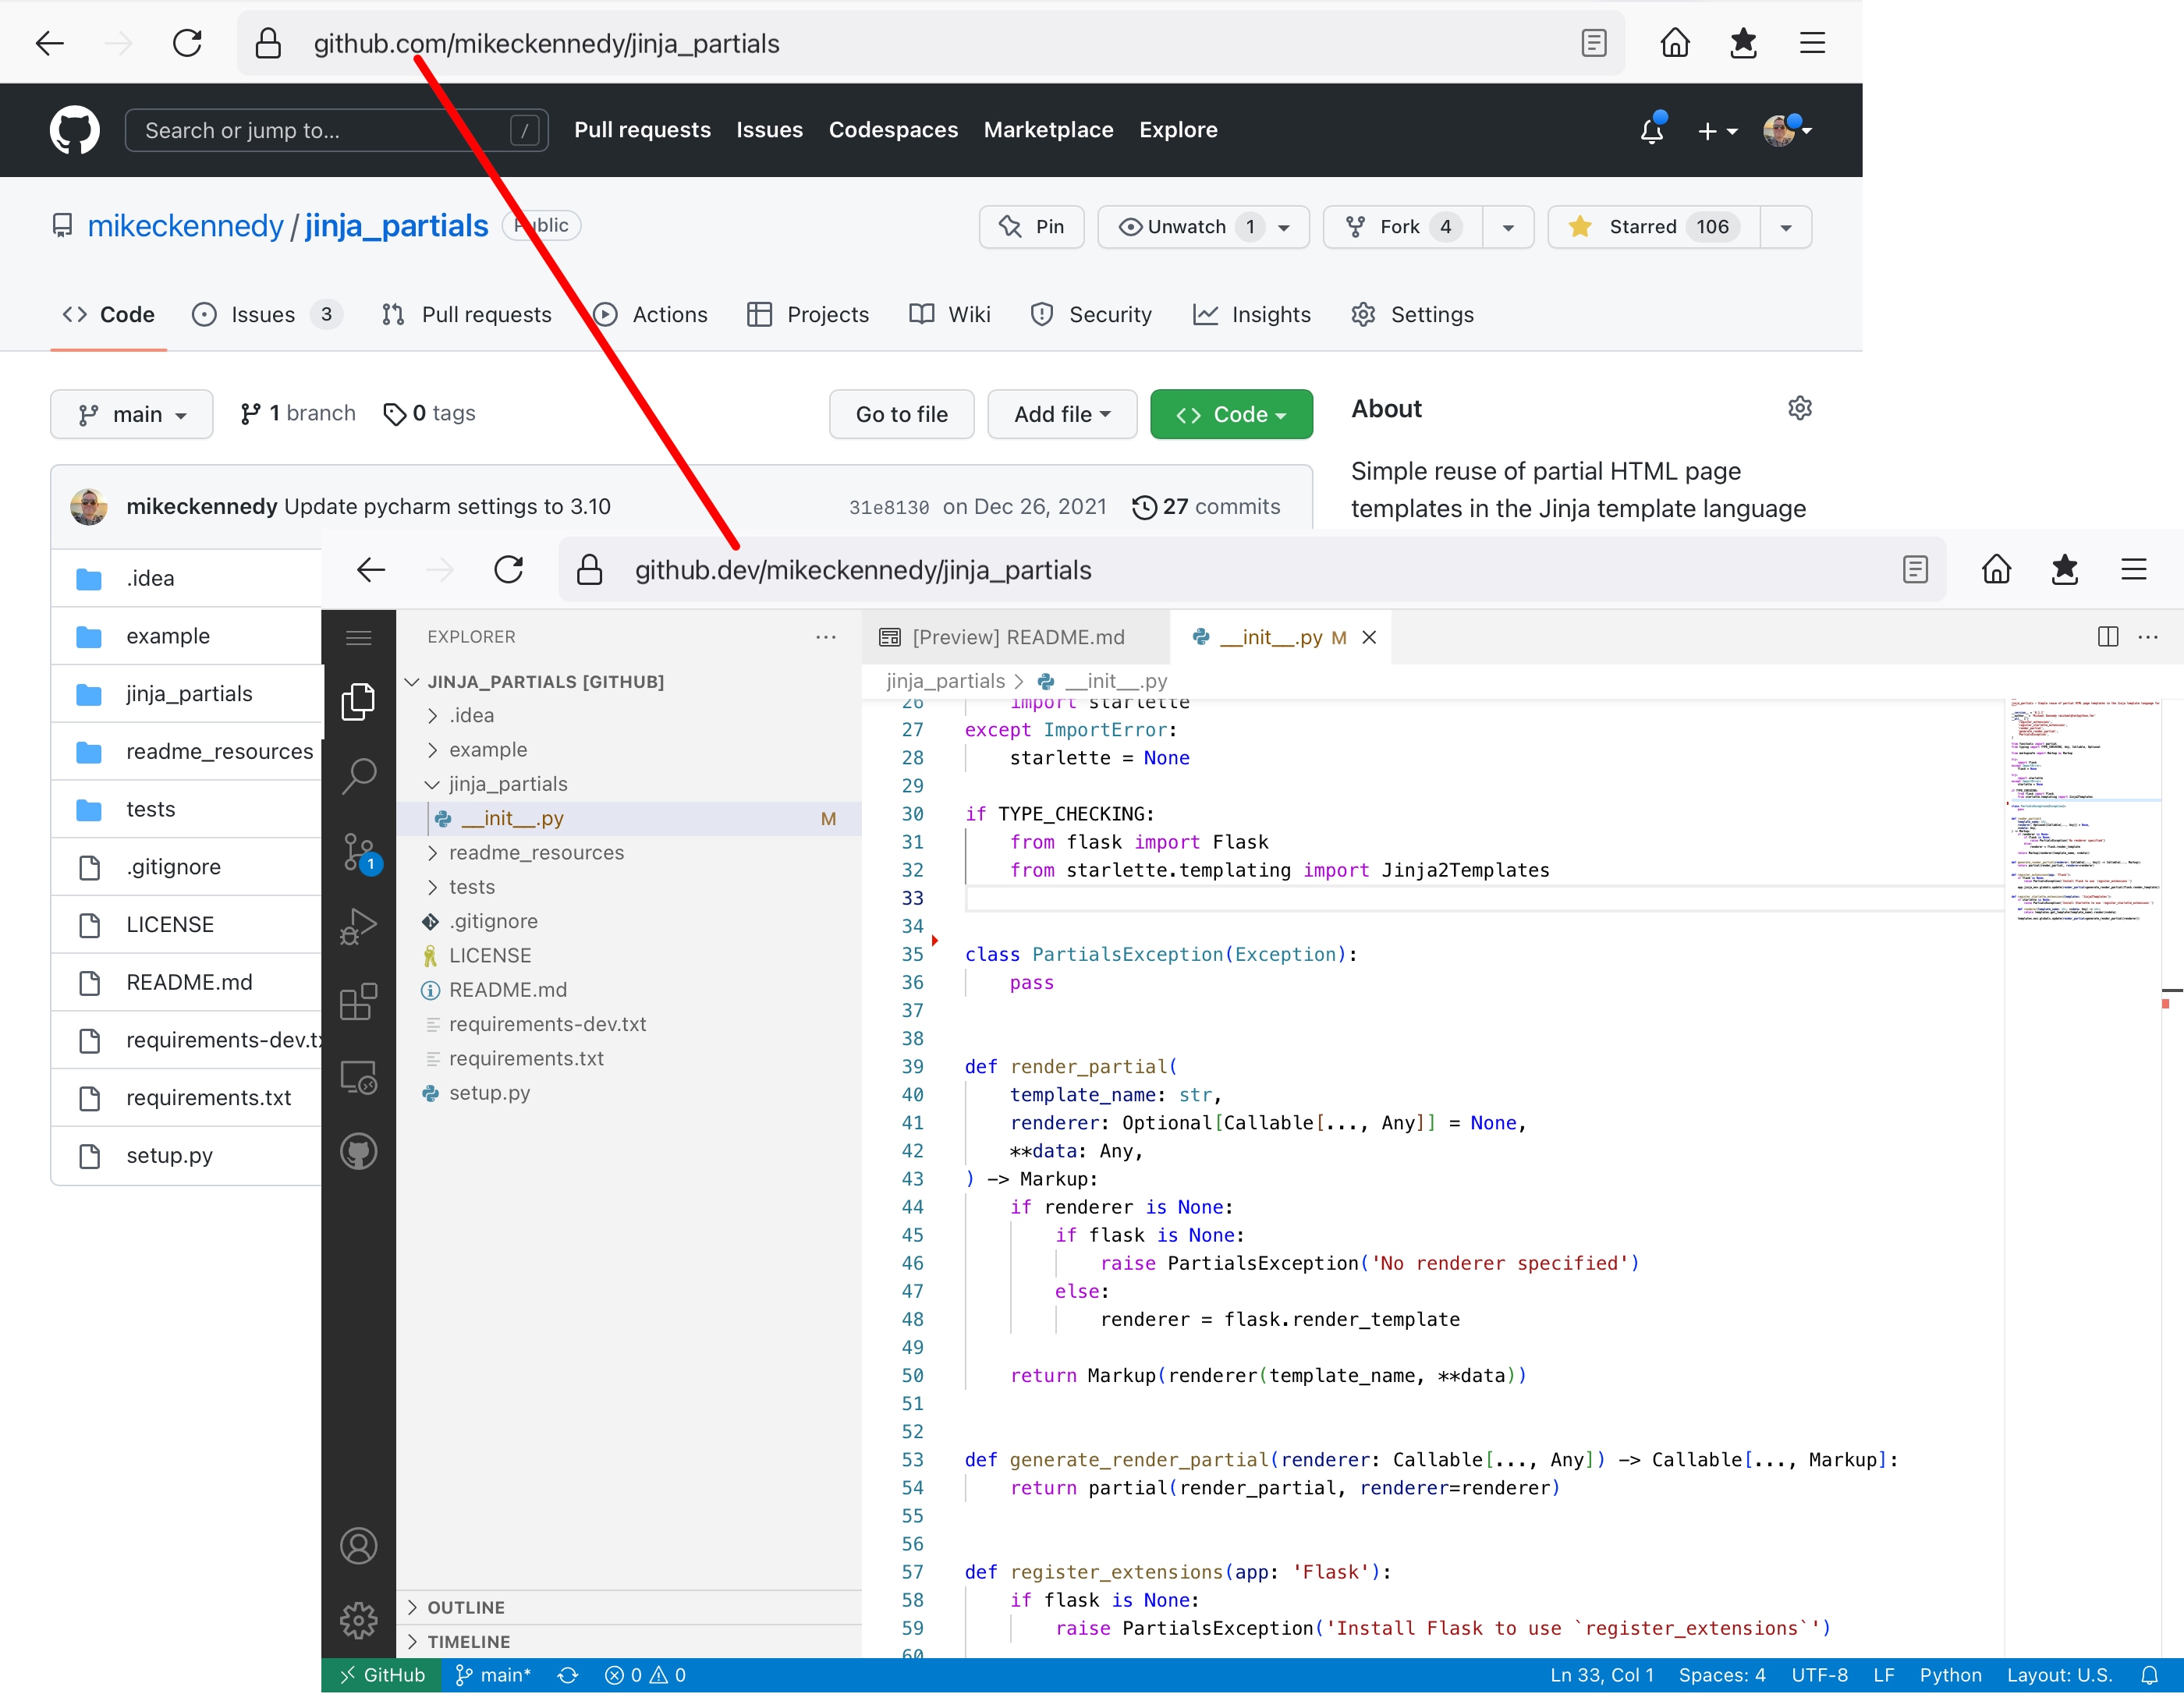Viewport: 2184px width, 1694px height.
Task: Open Remote Explorer icon in activity bar
Action: click(358, 1078)
